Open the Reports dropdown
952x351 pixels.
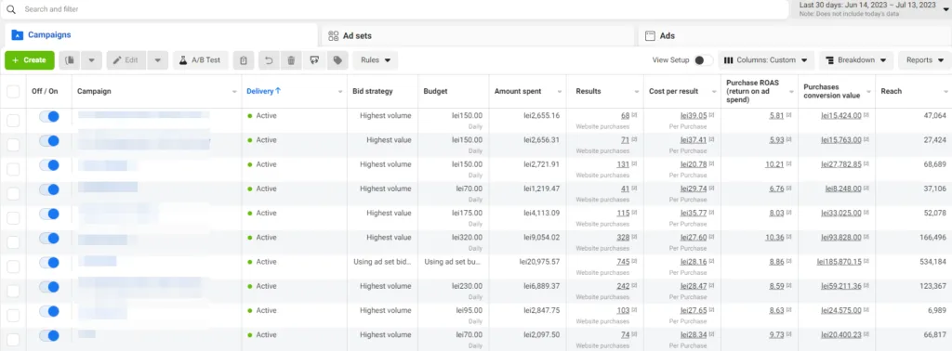pyautogui.click(x=925, y=60)
